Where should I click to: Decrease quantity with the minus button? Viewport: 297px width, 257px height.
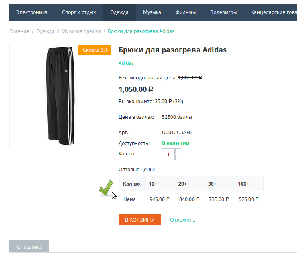click(178, 158)
